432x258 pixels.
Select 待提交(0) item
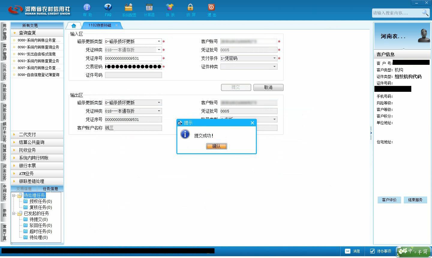coord(38,219)
